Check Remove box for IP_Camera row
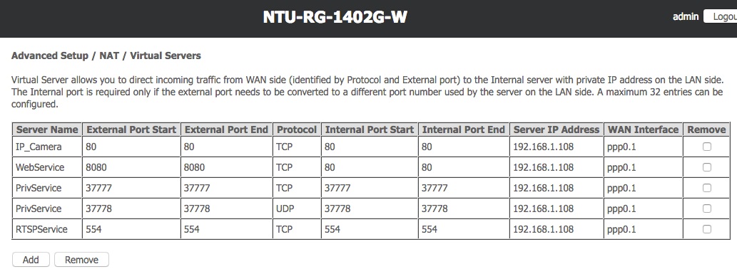The height and width of the screenshot is (269, 737). coord(706,147)
